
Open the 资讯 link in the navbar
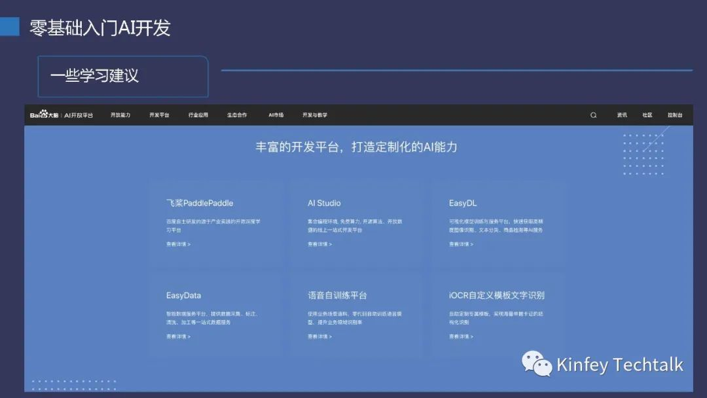pos(622,115)
